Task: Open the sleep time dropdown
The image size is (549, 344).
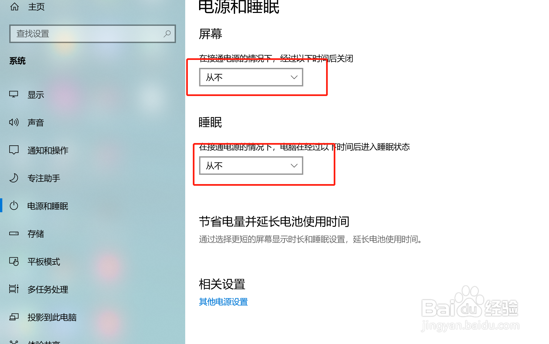Action: coord(251,166)
